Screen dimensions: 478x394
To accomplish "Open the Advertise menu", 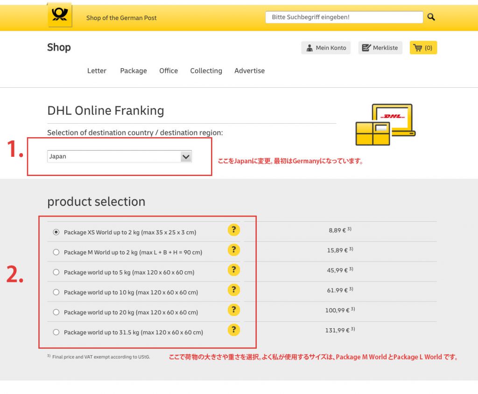I will (x=249, y=71).
